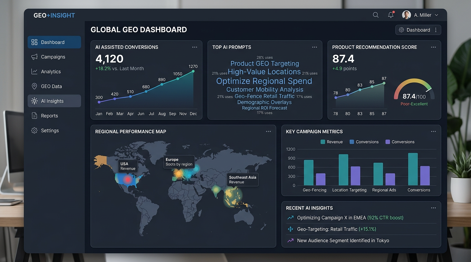Click the Dashboard settings button label

pos(418,30)
